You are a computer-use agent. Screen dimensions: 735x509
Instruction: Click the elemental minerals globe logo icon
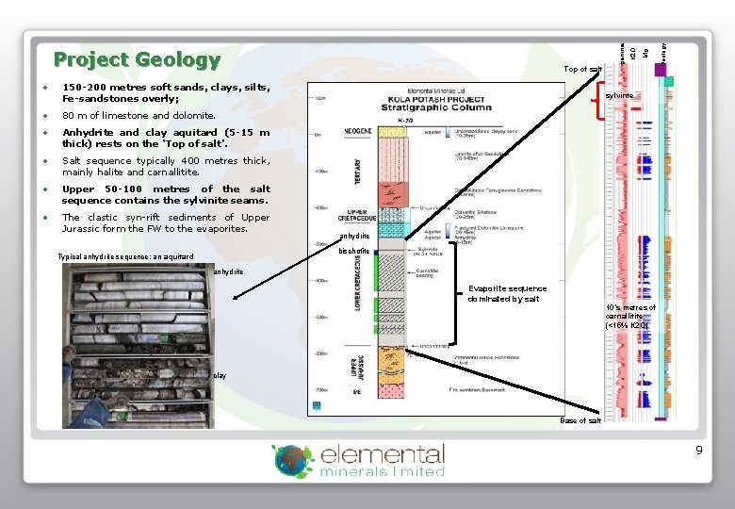(292, 461)
